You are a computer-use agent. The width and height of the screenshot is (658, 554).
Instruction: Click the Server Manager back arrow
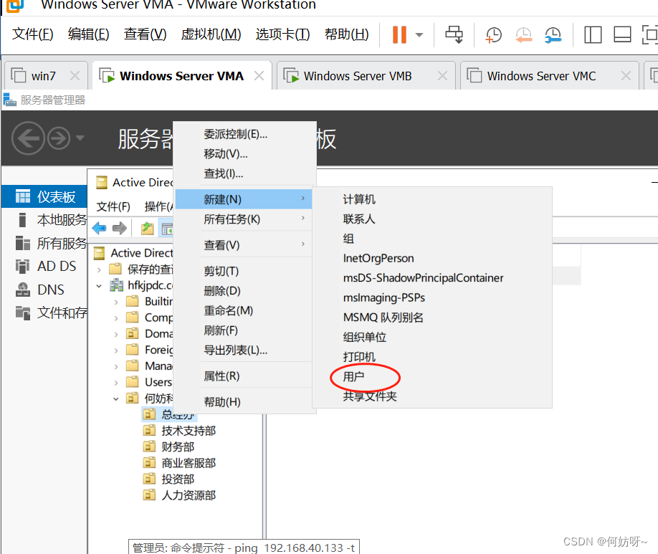[x=27, y=138]
